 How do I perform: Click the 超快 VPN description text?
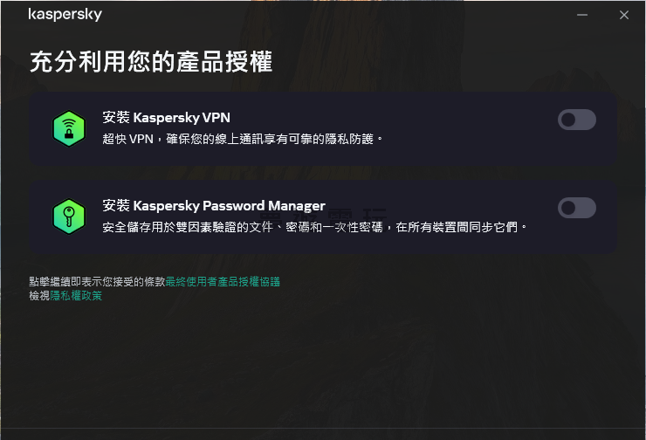coord(243,140)
